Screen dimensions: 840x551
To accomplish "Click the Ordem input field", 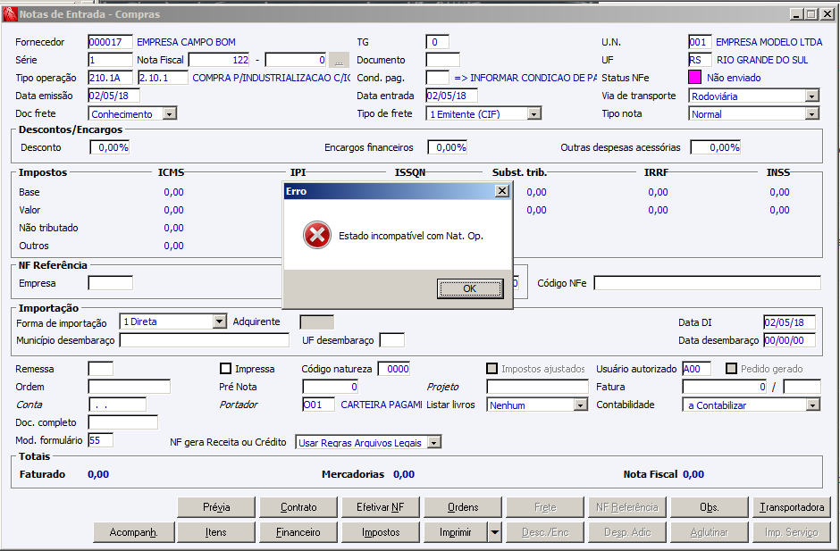I will pyautogui.click(x=129, y=387).
